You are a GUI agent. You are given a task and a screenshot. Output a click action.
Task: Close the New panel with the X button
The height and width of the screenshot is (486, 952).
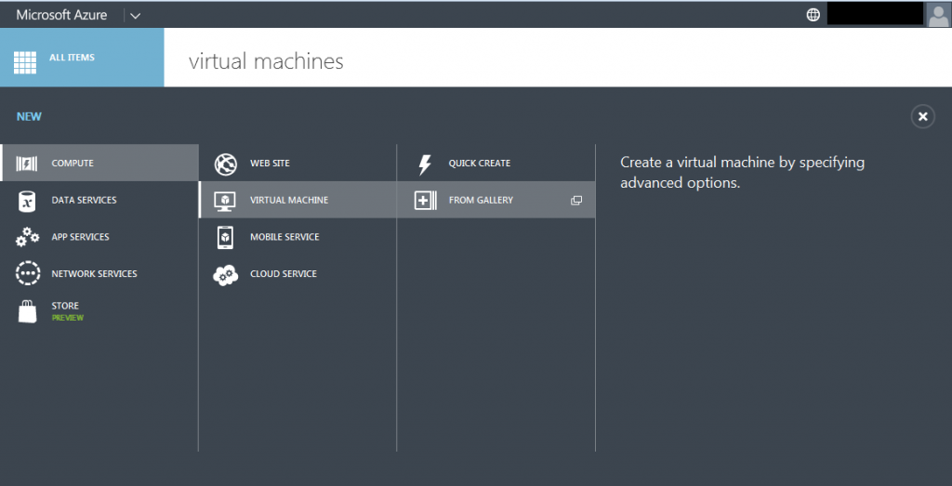(x=923, y=116)
